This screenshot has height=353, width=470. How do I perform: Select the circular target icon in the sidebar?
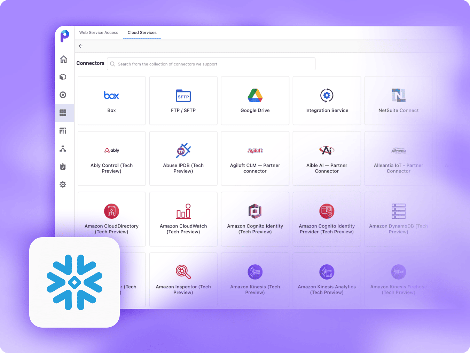(63, 95)
